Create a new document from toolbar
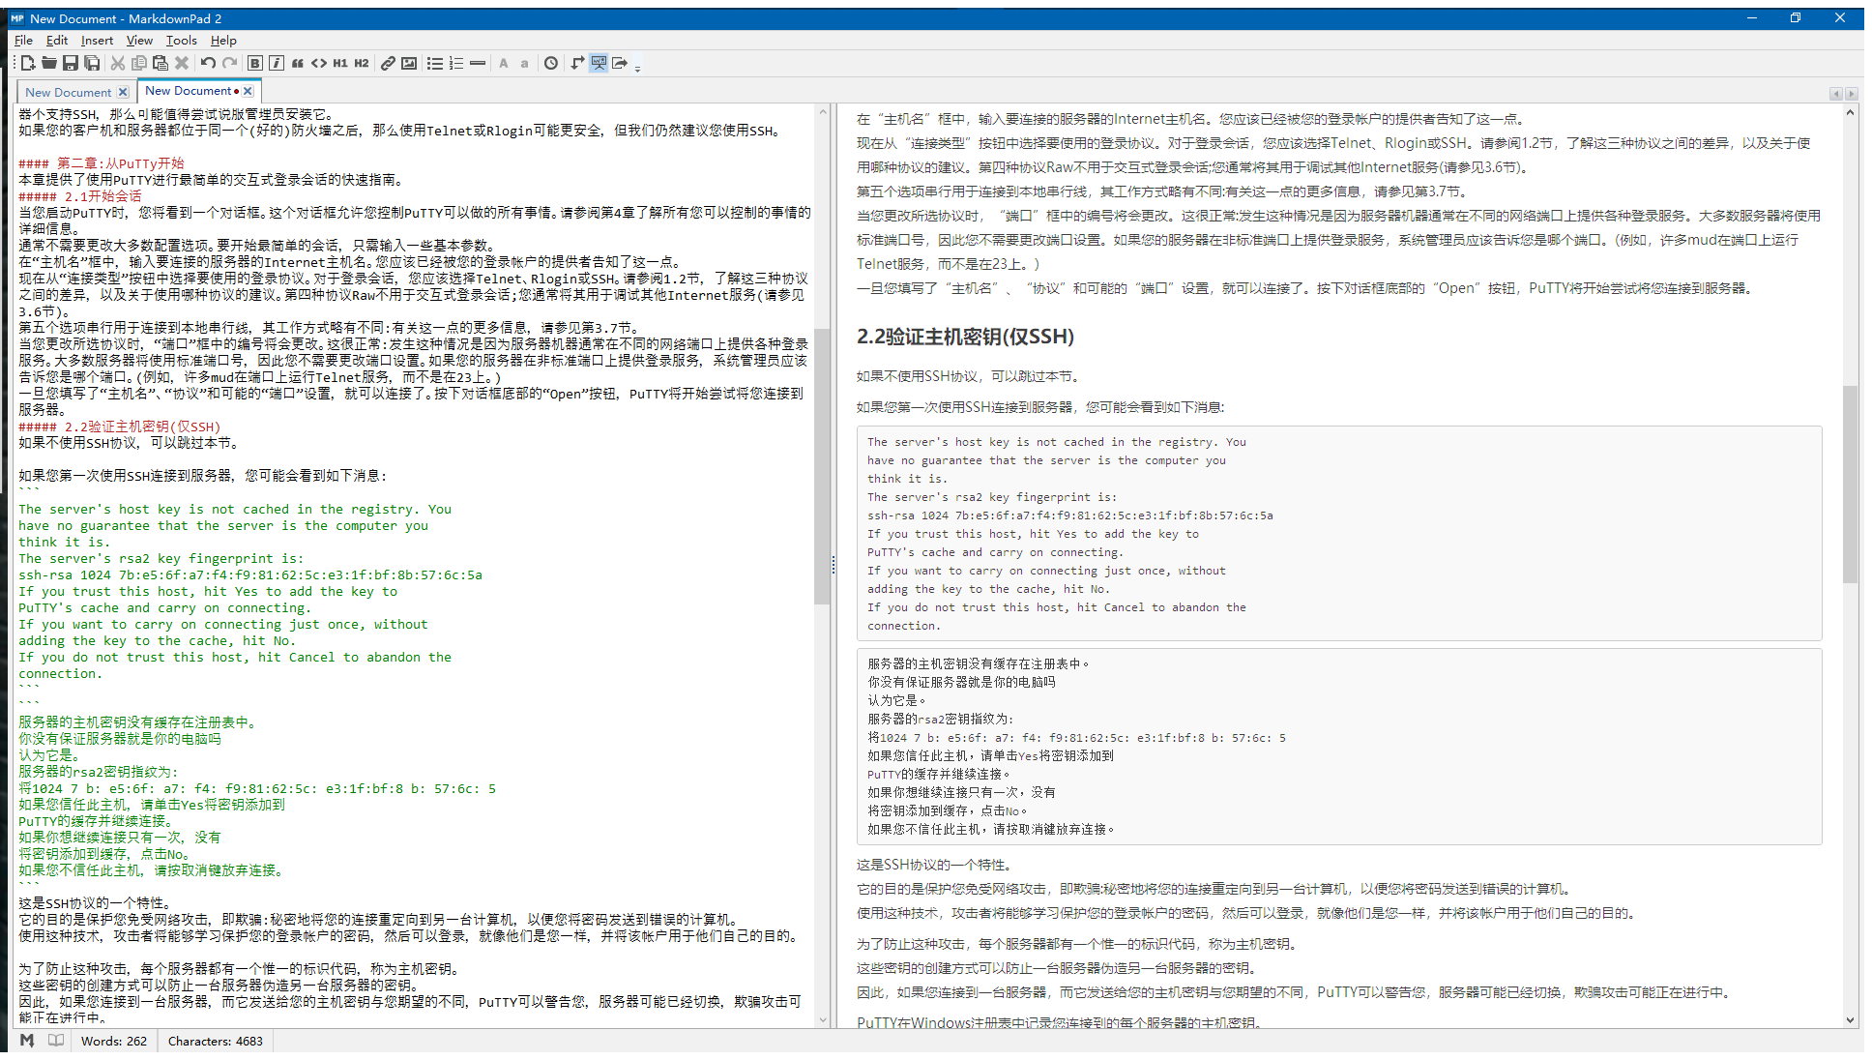 27,63
